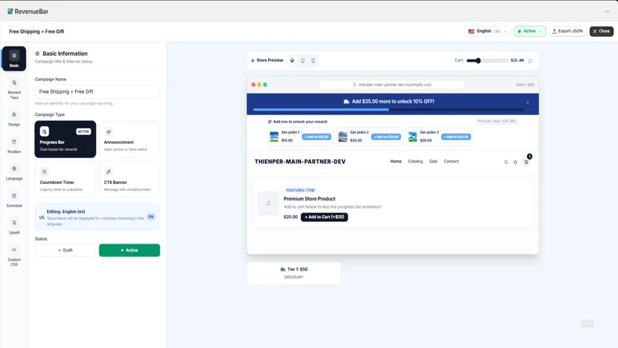
Task: Open the Language section
Action: pyautogui.click(x=14, y=172)
